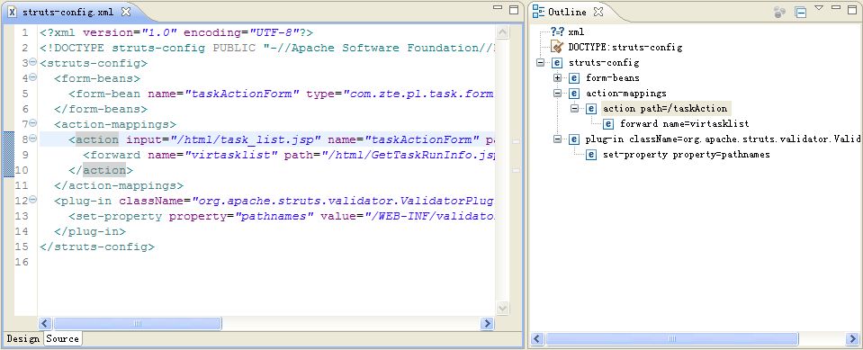Image resolution: width=863 pixels, height=350 pixels.
Task: Collapse action-mappings node in Outline
Action: point(558,94)
